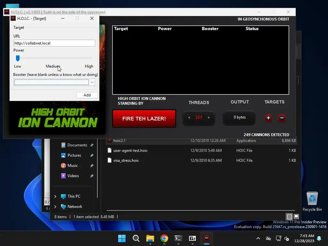Select user-agent-test.hoic in File Explorer
The height and width of the screenshot is (246, 328).
[x=130, y=151]
